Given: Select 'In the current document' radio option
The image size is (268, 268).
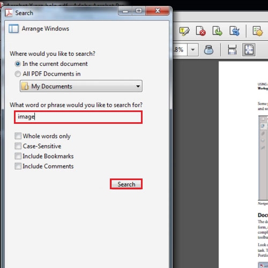Looking at the screenshot, I should point(18,64).
